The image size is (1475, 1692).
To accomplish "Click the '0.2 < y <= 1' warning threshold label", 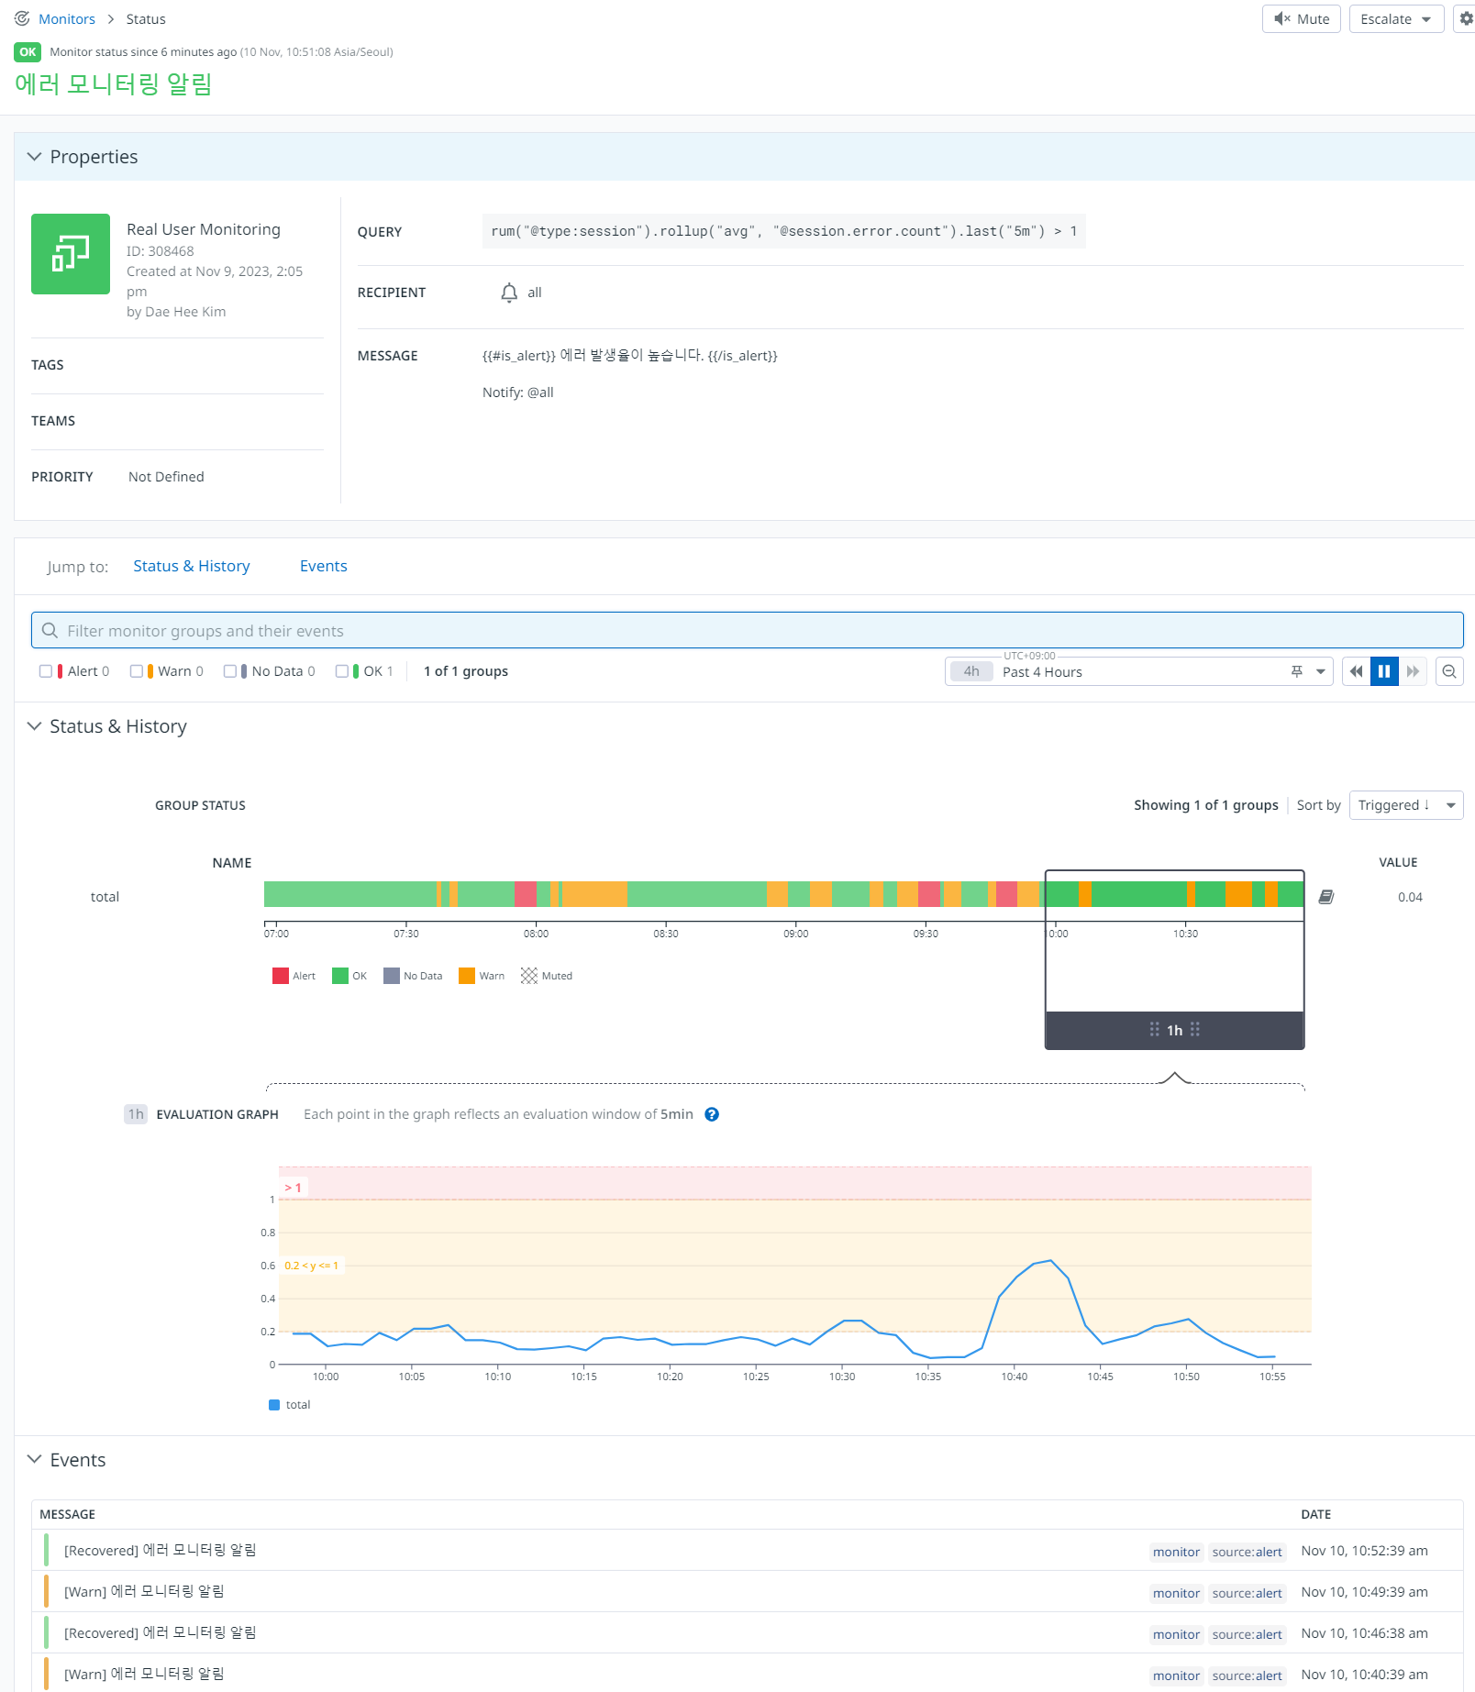I will (311, 1266).
